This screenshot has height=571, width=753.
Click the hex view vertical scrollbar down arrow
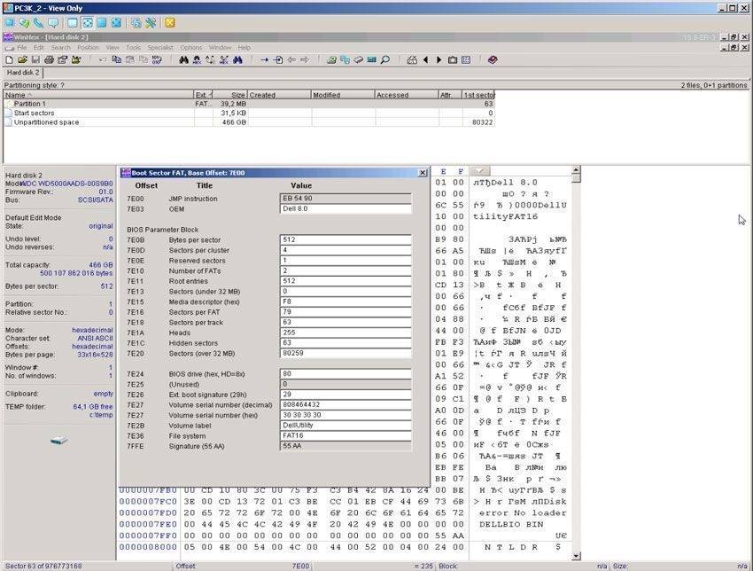click(577, 556)
